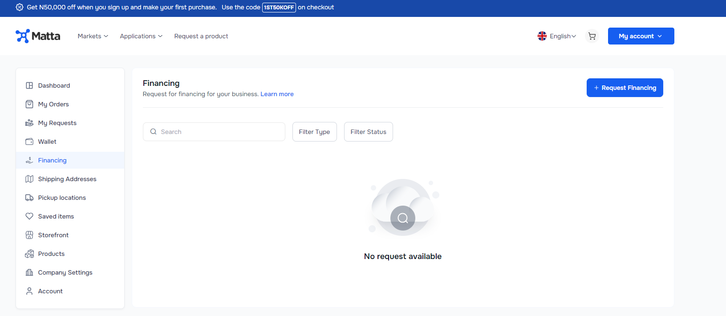The width and height of the screenshot is (726, 316).
Task: Open Account in sidebar
Action: pyautogui.click(x=70, y=291)
